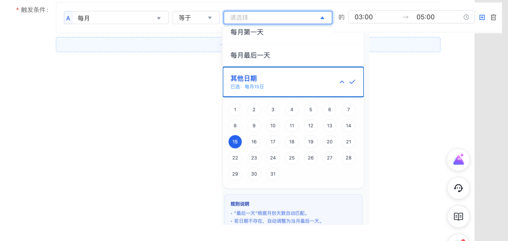508x241 pixels.
Task: Open the purple AI assistant floating button
Action: click(459, 160)
